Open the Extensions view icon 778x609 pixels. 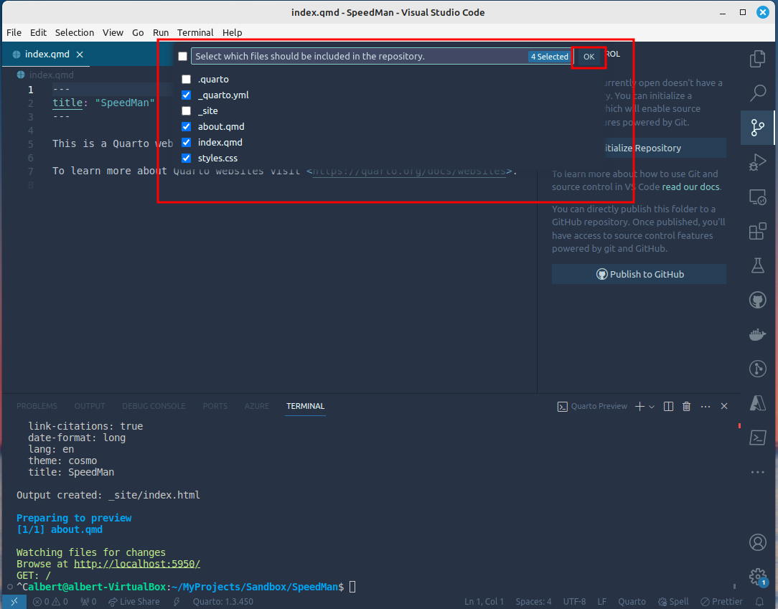758,231
